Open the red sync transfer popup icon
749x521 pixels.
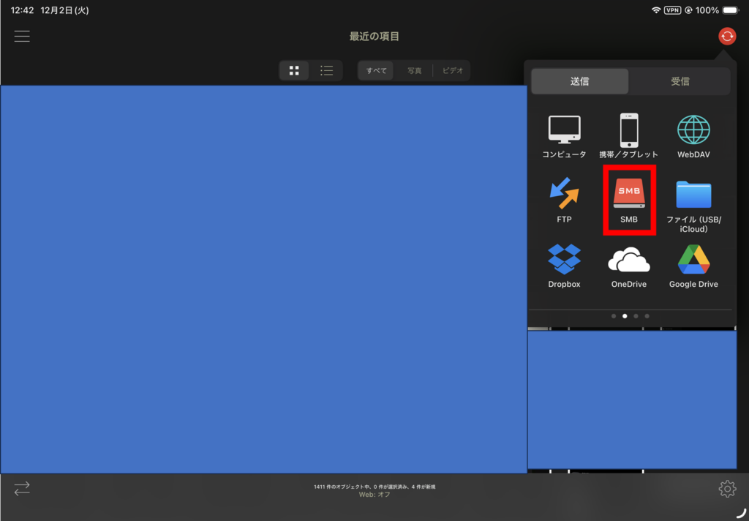coord(726,35)
